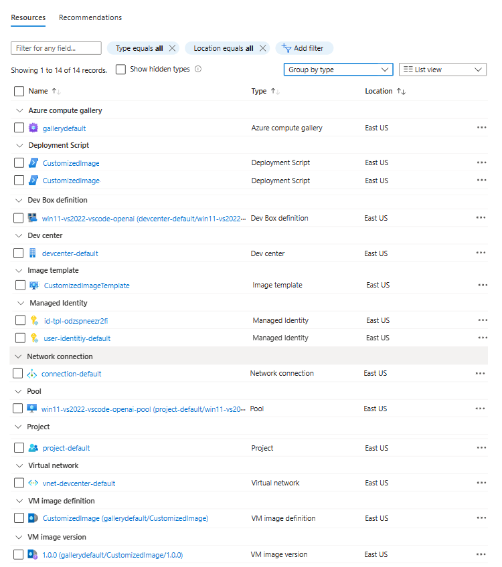Open the more options ellipsis for gallerydefault

tap(481, 128)
